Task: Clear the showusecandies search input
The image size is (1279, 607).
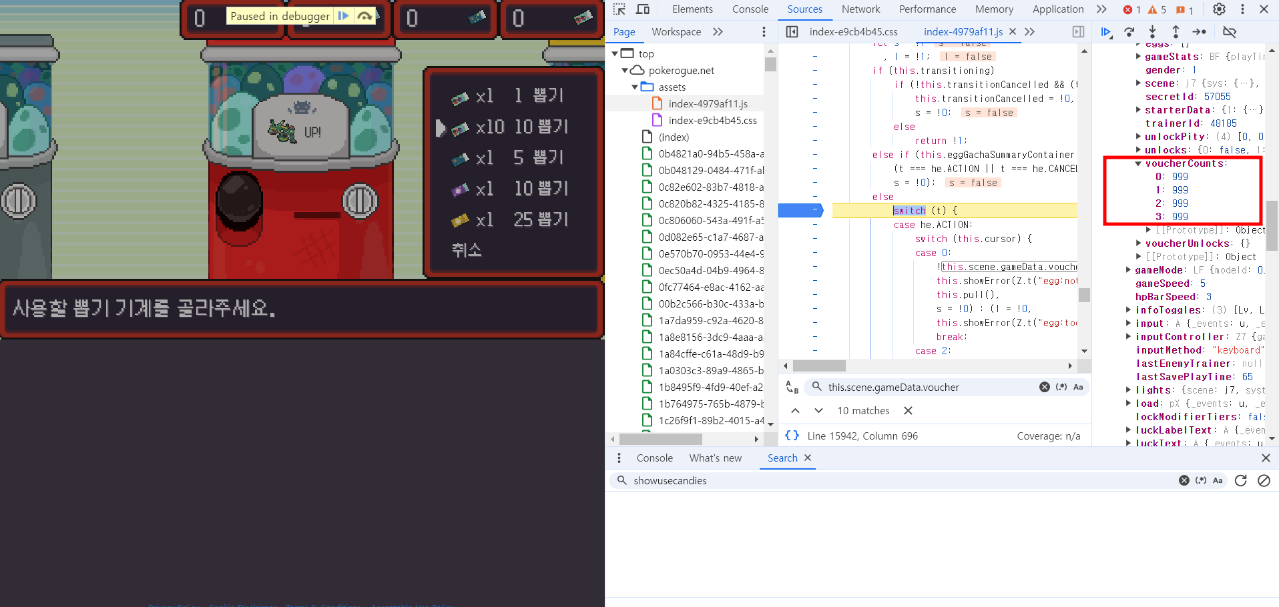Action: 1184,480
